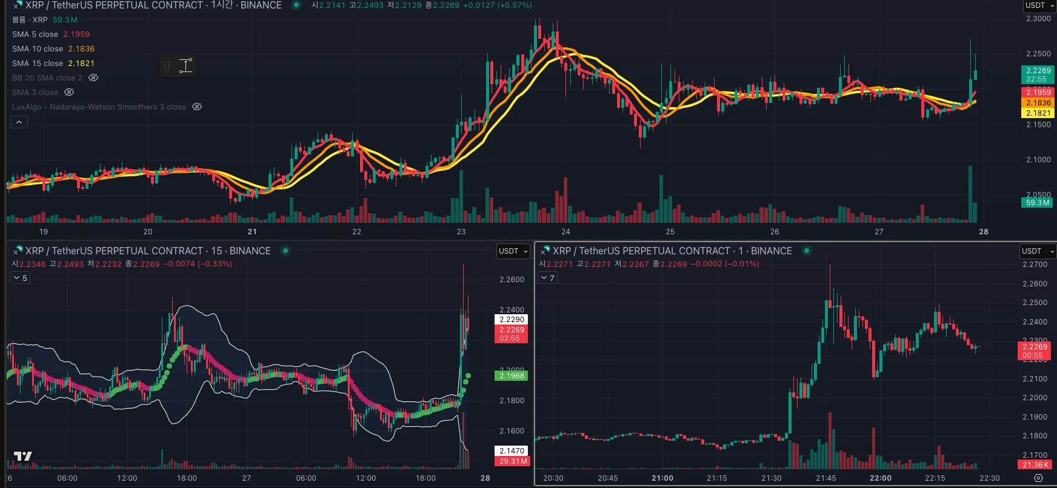Click the red 29.31M volume label

click(x=513, y=461)
